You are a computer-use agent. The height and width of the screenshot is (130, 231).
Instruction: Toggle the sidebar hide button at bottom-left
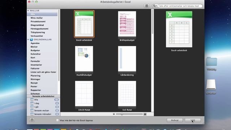click(x=32, y=120)
